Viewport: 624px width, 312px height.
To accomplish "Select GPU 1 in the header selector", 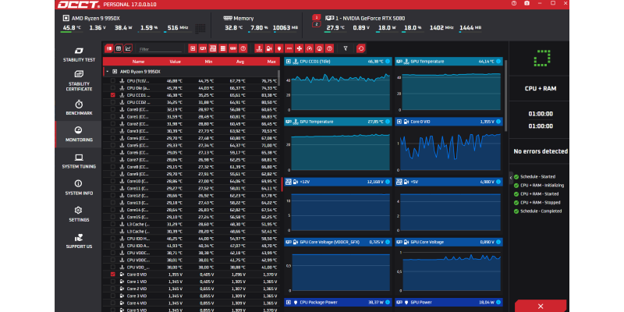I will tap(317, 17).
